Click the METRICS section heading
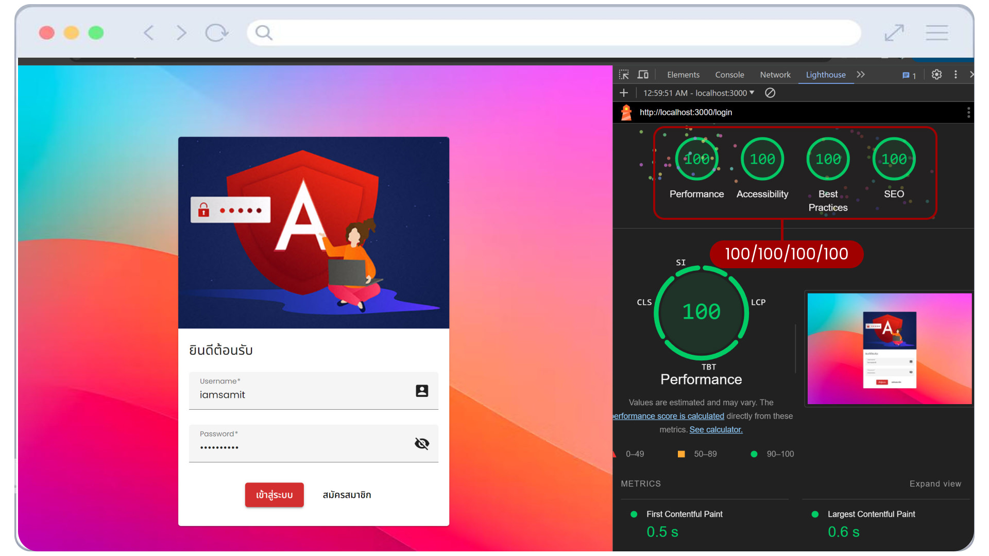 (x=641, y=484)
